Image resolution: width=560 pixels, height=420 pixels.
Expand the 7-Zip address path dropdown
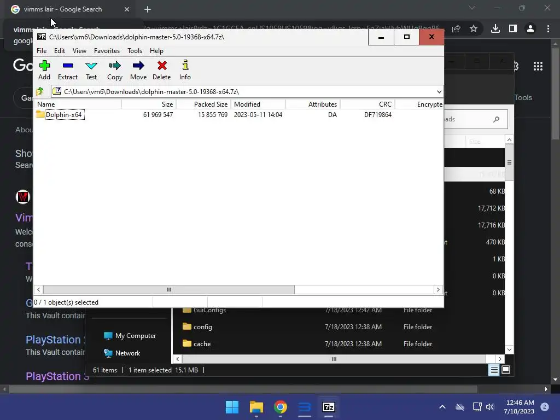tap(439, 92)
